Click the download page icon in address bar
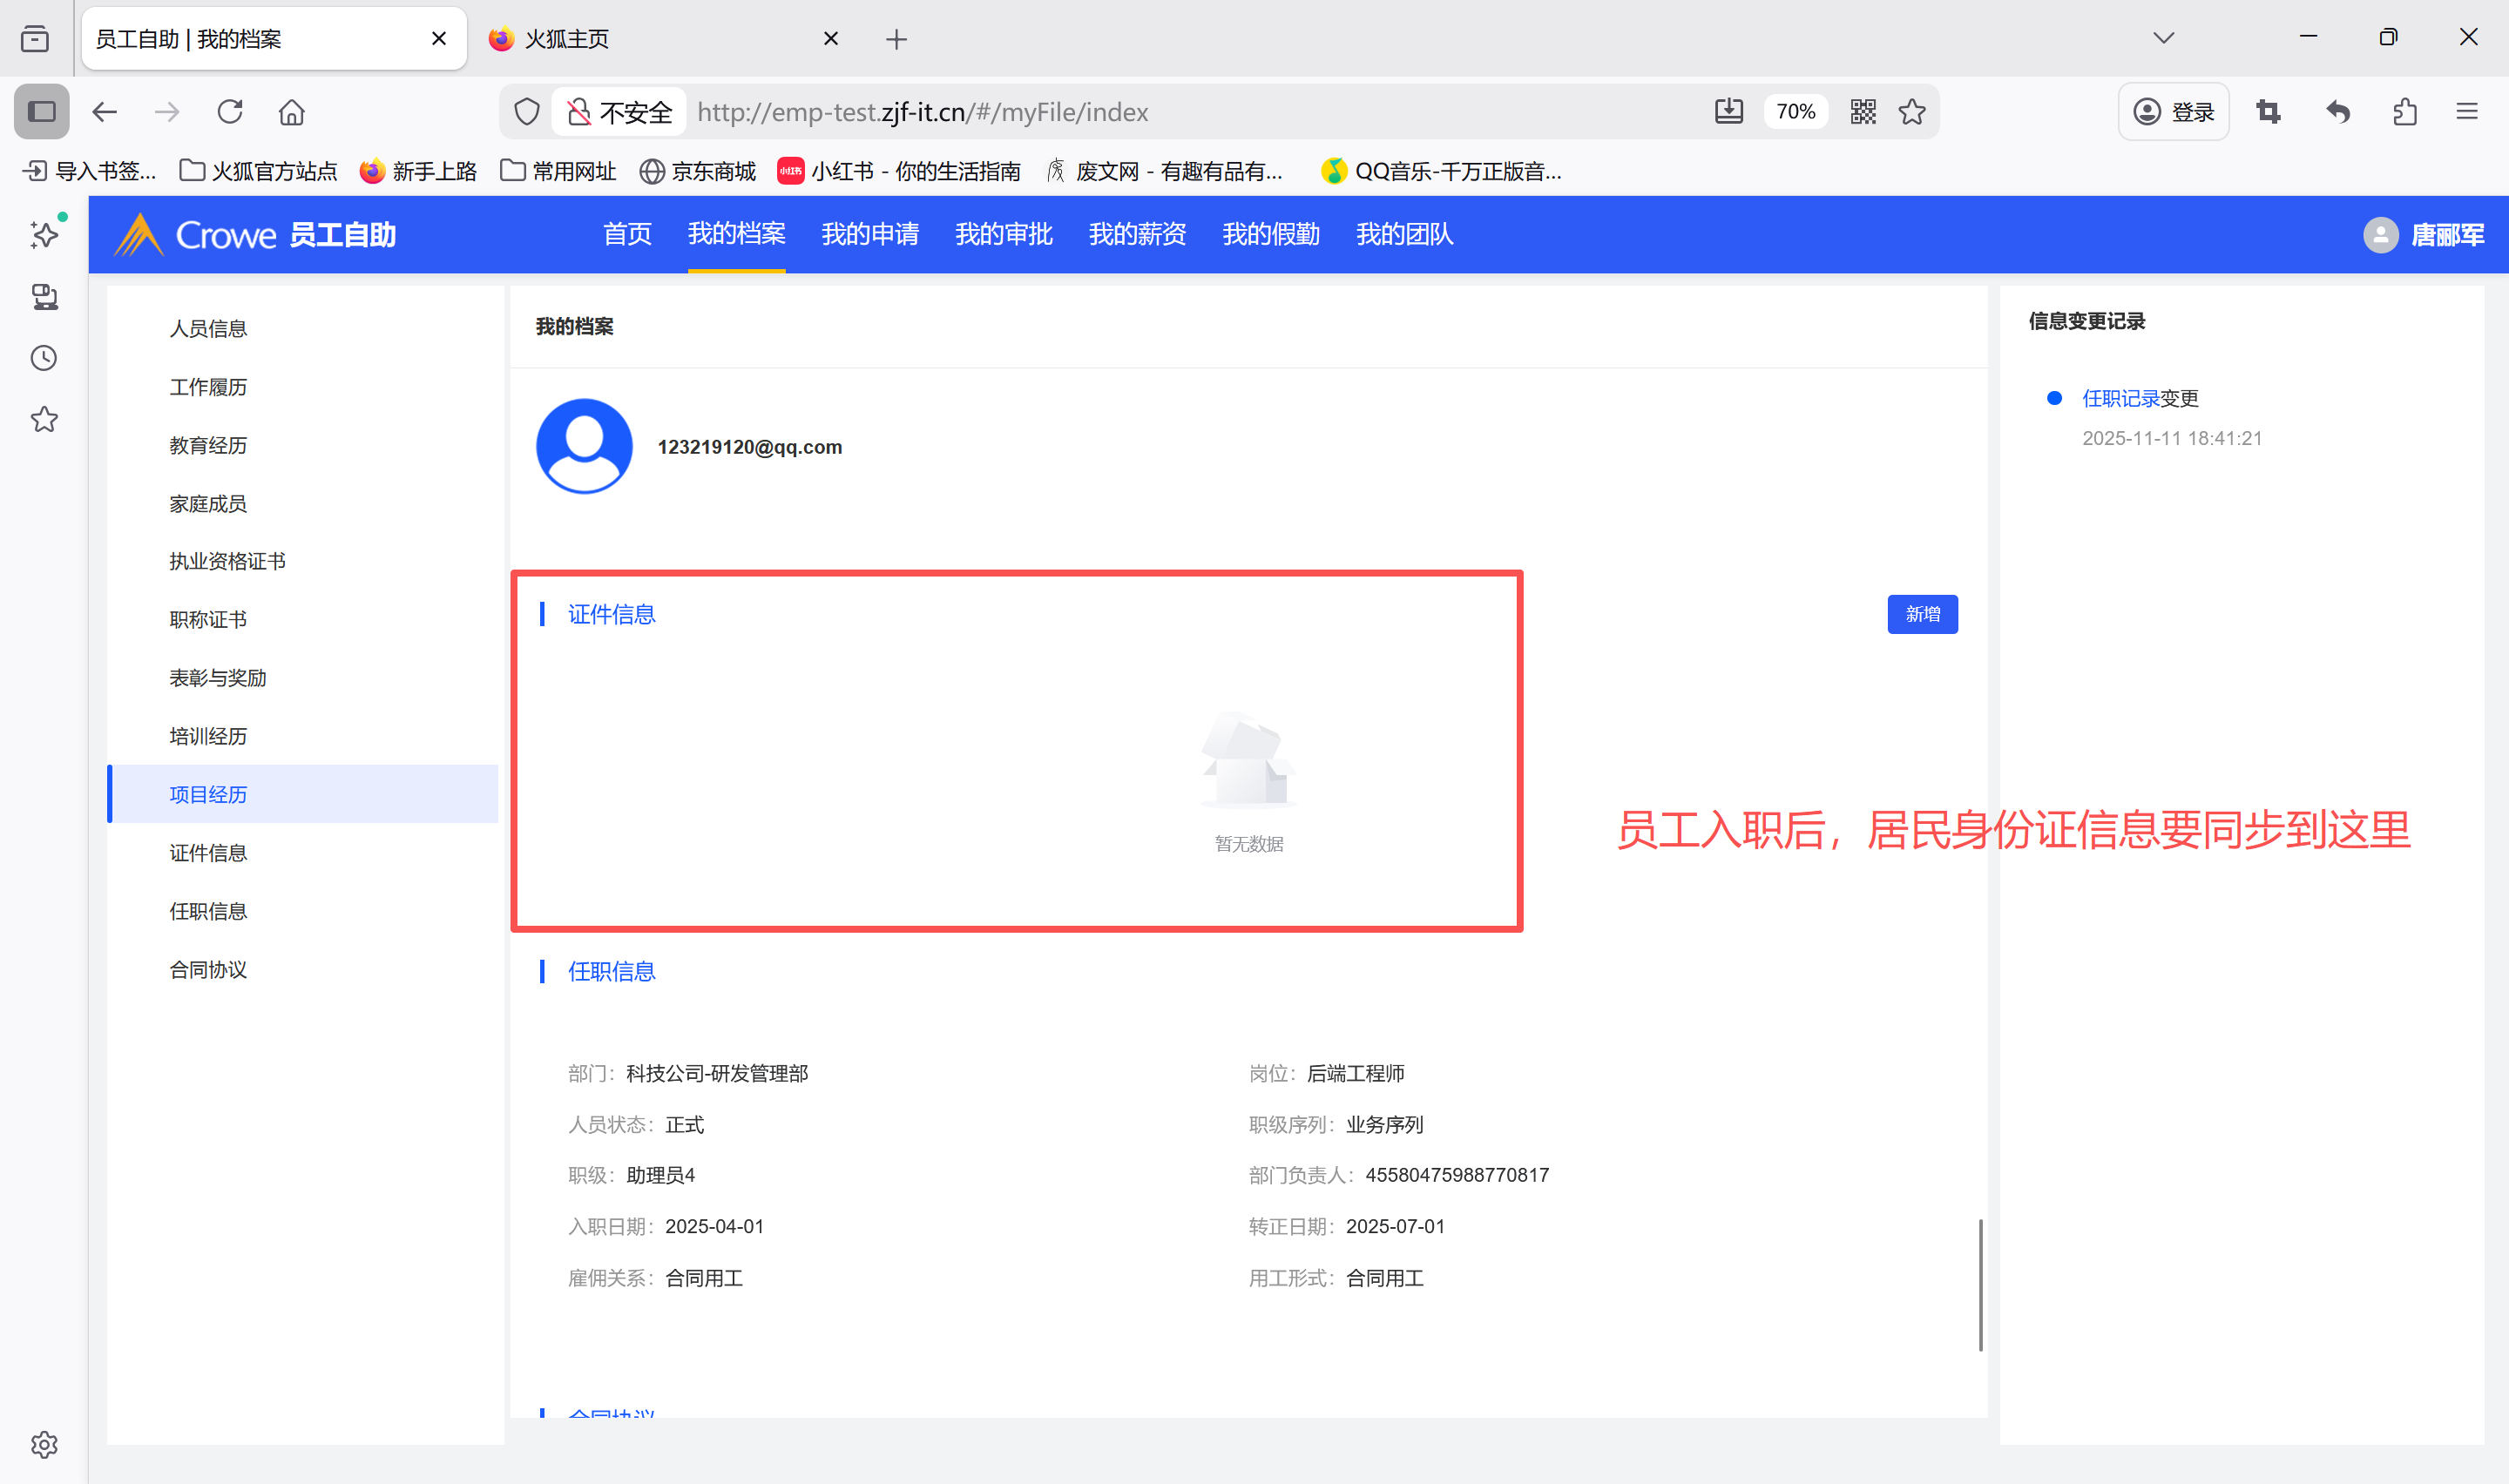The image size is (2509, 1484). click(x=1729, y=112)
